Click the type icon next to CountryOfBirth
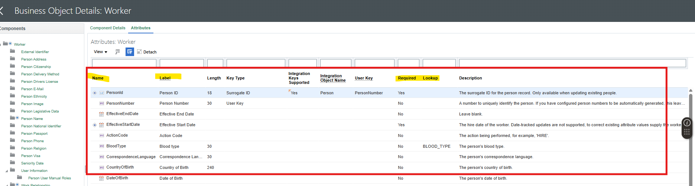The width and height of the screenshot is (695, 186). (x=101, y=168)
